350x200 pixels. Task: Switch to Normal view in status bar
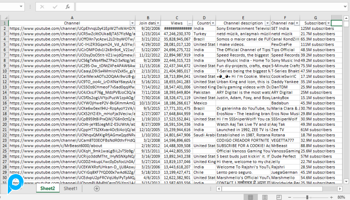[x=251, y=197]
